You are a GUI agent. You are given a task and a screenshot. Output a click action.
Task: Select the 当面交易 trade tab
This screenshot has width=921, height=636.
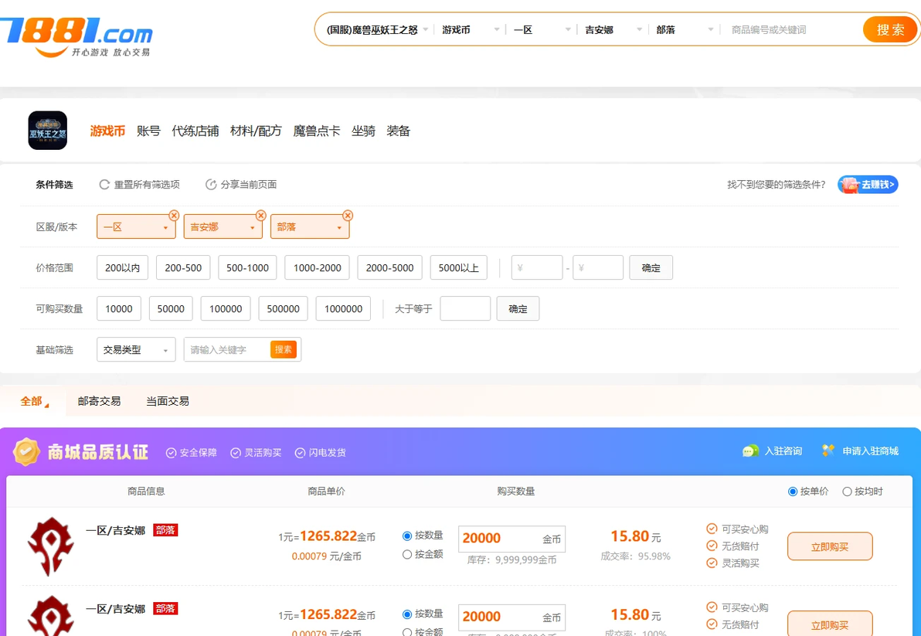168,401
